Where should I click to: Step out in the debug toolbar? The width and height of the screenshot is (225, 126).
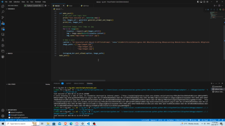[x=217, y=9]
